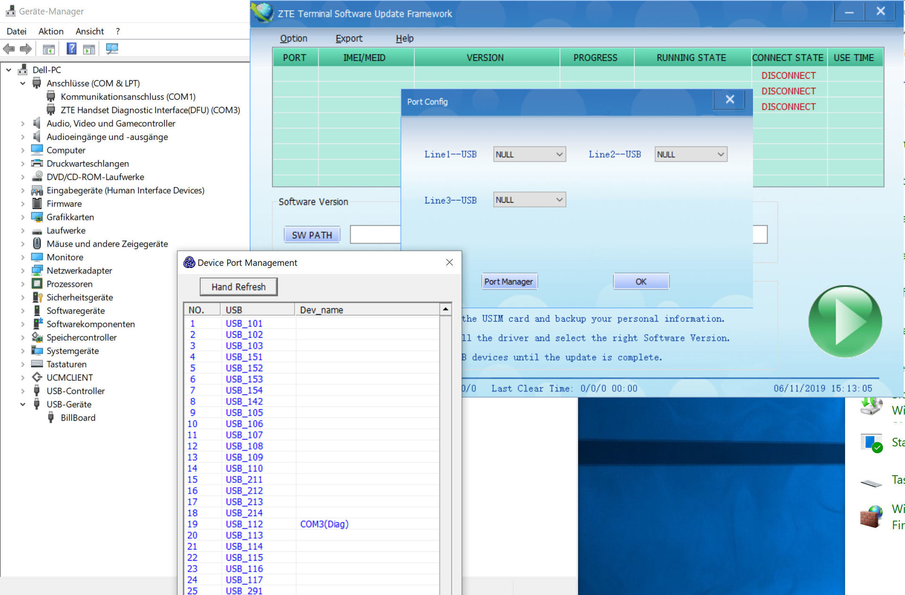Click the DVD/CD-ROM-Laufwerke disc icon
905x595 pixels.
[37, 177]
